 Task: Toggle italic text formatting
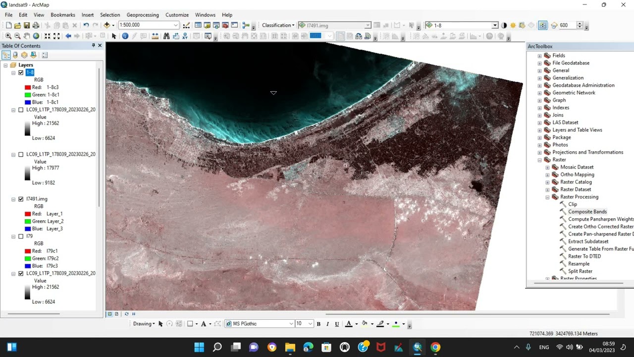pos(327,324)
